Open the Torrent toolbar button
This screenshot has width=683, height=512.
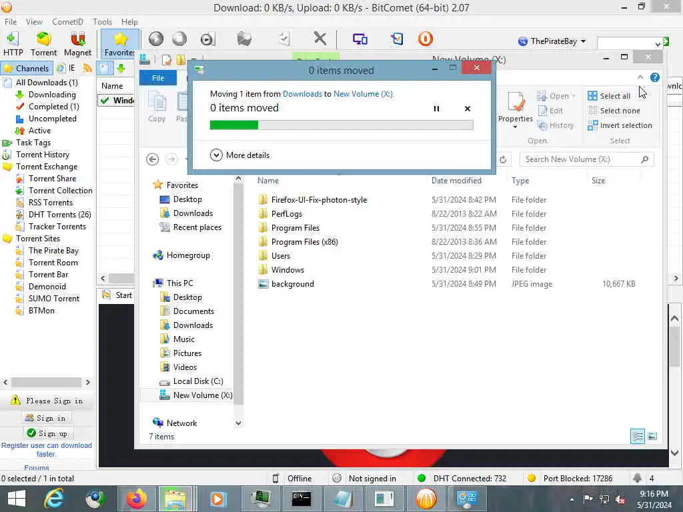point(43,43)
